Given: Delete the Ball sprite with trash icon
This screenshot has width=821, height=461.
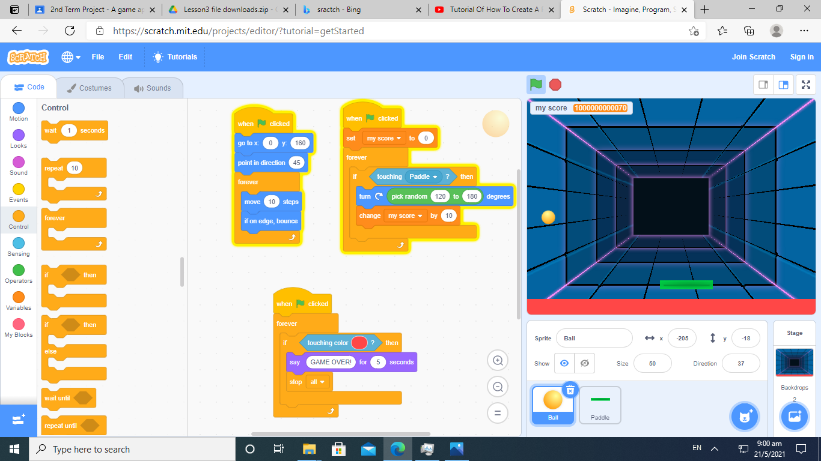Looking at the screenshot, I should (x=570, y=390).
